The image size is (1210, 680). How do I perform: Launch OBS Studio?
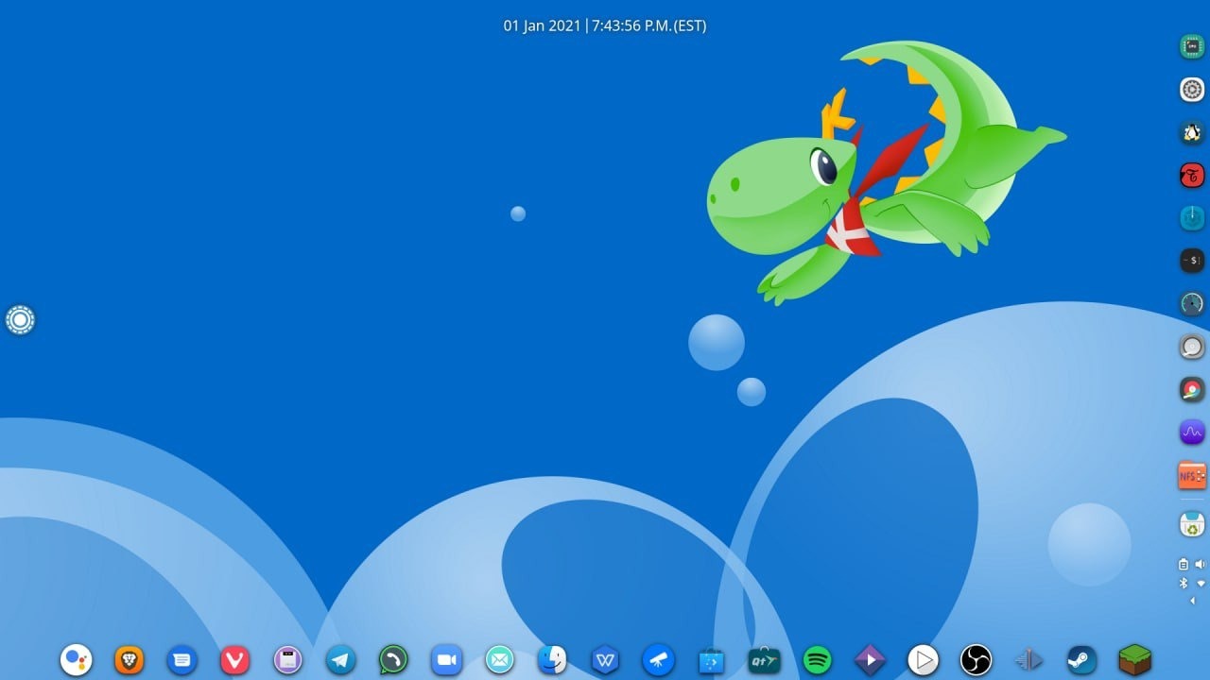click(x=976, y=659)
